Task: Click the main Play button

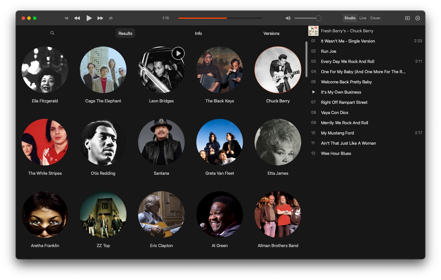Action: 89,18
